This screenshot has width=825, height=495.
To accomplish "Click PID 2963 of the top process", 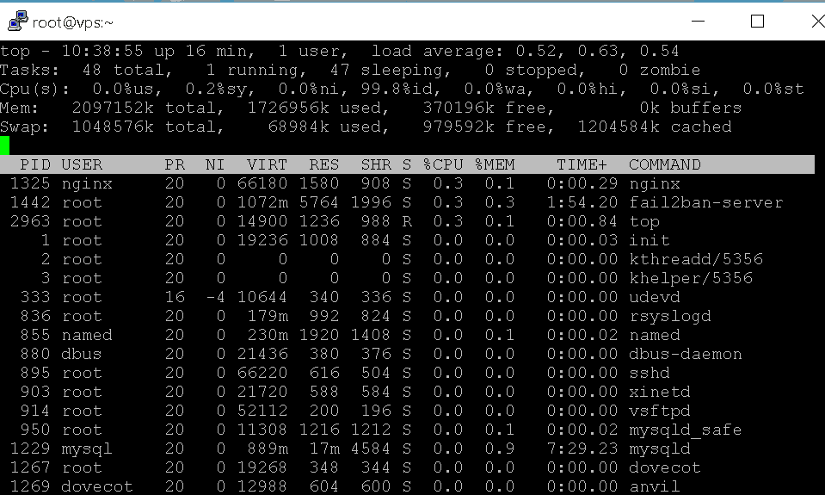I will (30, 221).
